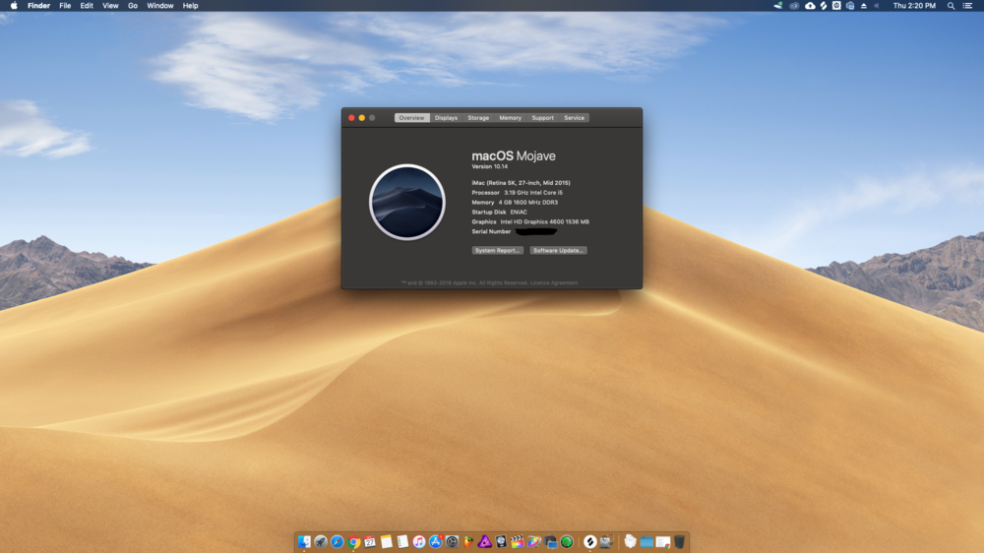
Task: Launch purple Affinity Photo triangle icon
Action: click(x=485, y=542)
